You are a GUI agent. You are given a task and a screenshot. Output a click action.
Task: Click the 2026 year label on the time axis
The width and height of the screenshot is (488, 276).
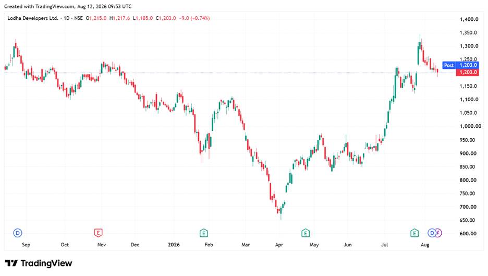(x=174, y=245)
